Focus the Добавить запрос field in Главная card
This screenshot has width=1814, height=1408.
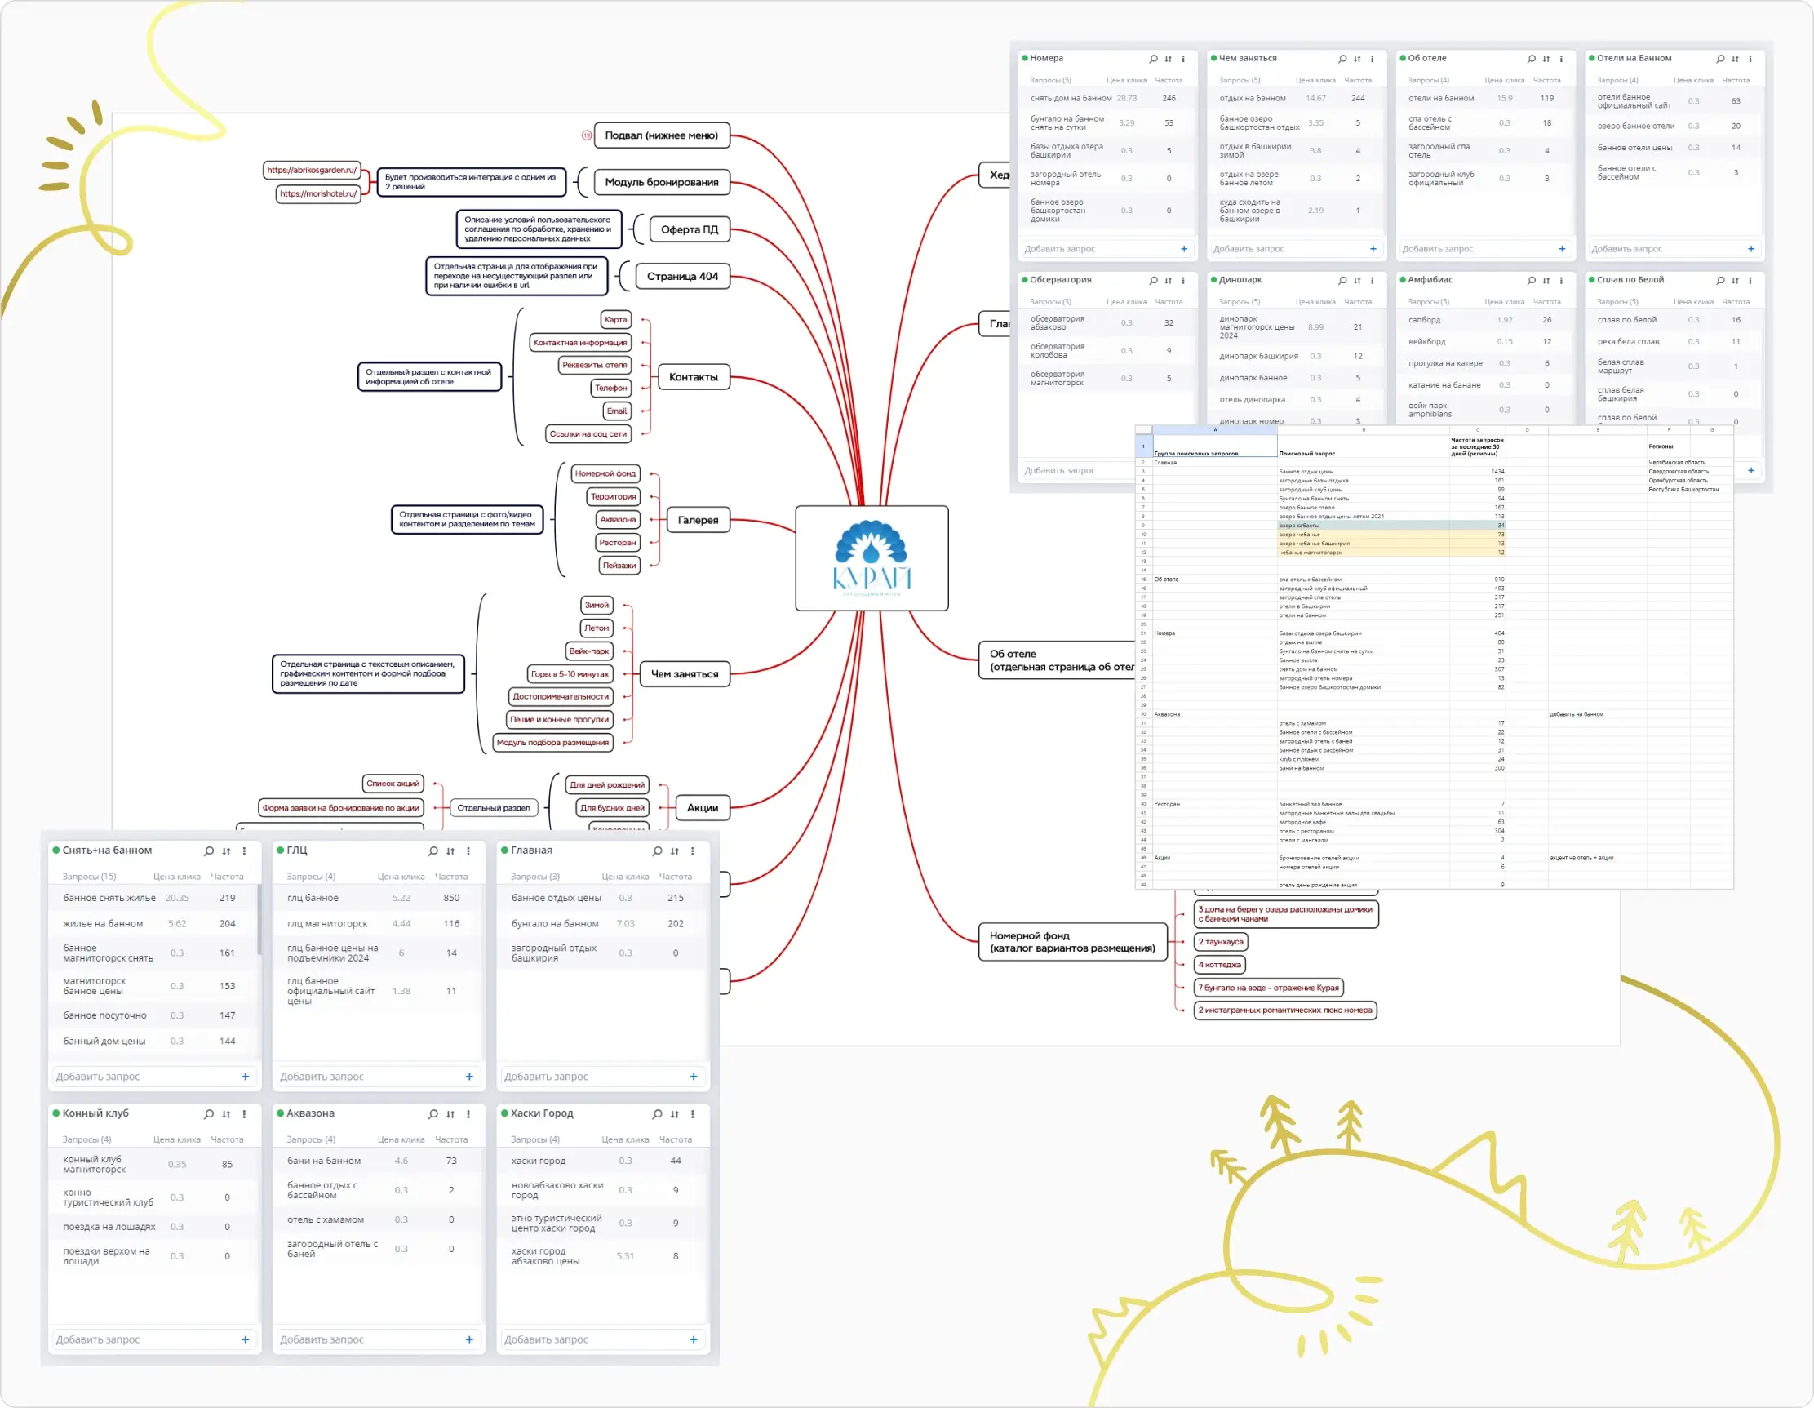(603, 1077)
